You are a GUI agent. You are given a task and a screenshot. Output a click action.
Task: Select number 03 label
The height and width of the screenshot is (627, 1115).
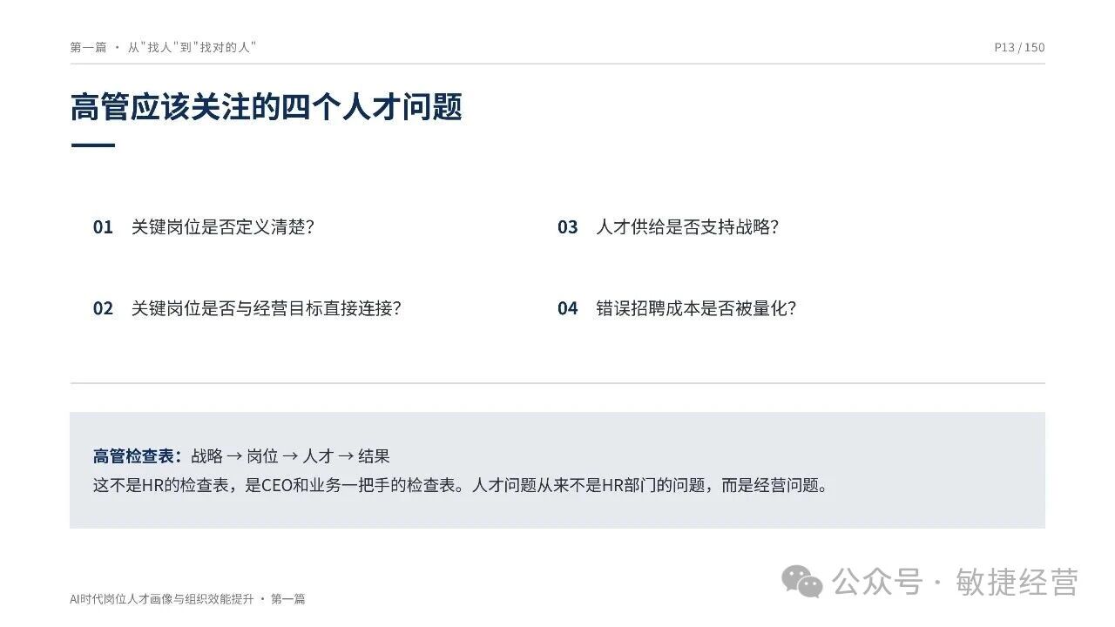(568, 227)
